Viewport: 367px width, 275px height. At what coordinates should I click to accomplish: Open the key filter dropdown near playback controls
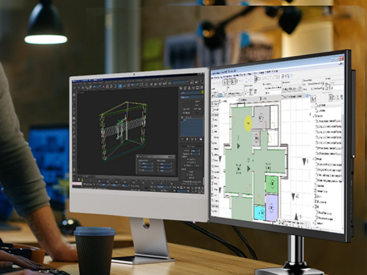point(163,186)
